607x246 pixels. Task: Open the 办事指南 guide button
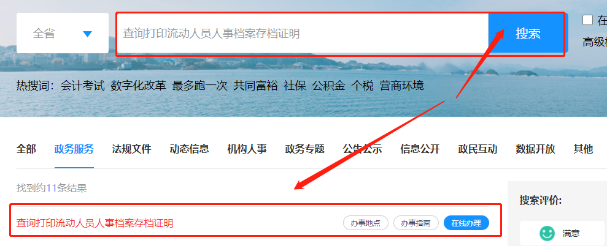tap(416, 223)
